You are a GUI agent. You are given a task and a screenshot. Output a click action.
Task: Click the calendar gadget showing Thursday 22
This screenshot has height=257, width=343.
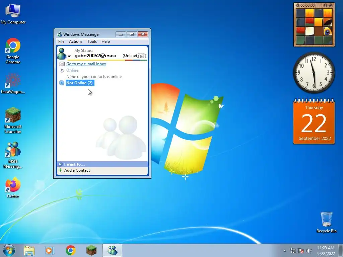[314, 121]
